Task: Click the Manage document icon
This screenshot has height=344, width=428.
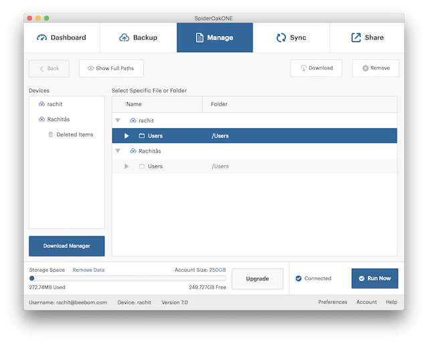Action: [x=199, y=37]
